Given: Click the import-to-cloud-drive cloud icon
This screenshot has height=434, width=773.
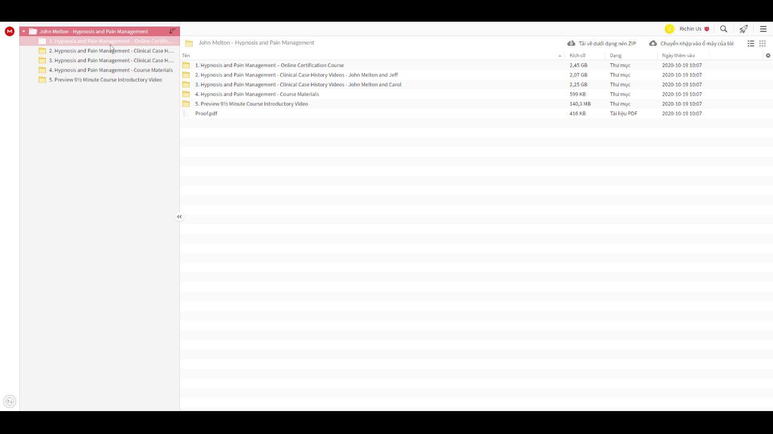Looking at the screenshot, I should [653, 43].
